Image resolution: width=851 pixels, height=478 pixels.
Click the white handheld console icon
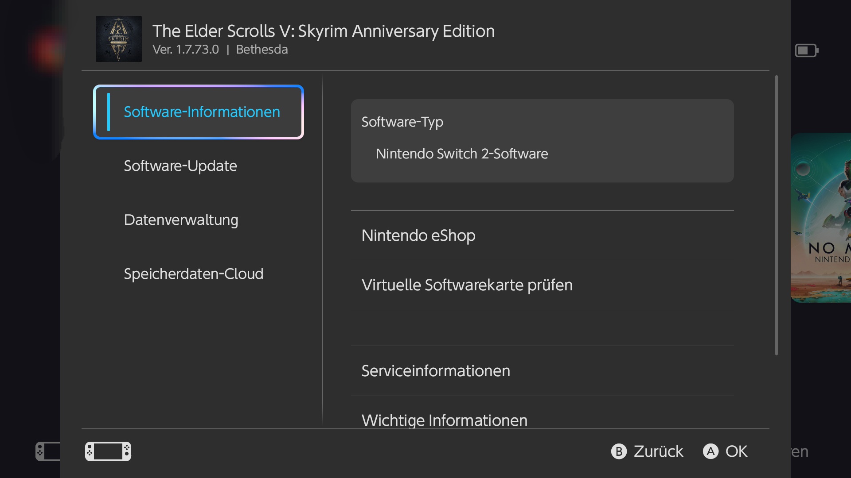(108, 451)
